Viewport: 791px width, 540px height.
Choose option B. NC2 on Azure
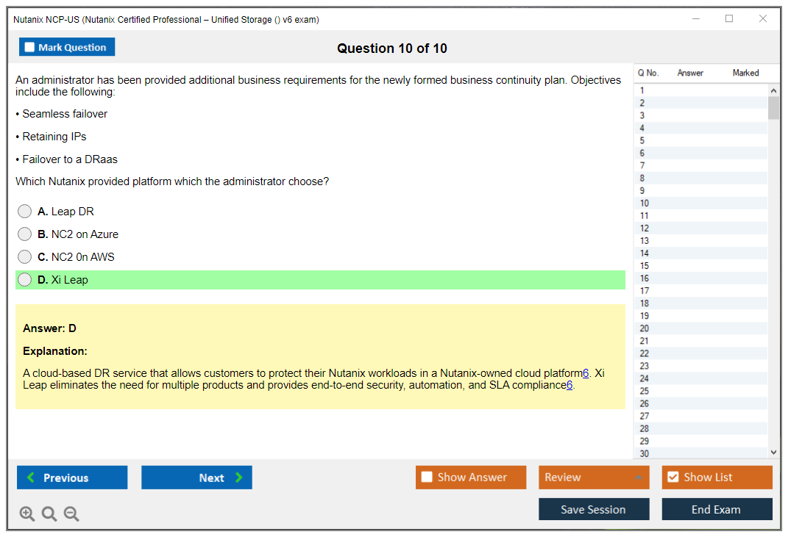point(25,234)
